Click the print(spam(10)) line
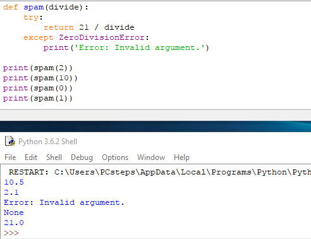311x239 pixels. coord(40,78)
